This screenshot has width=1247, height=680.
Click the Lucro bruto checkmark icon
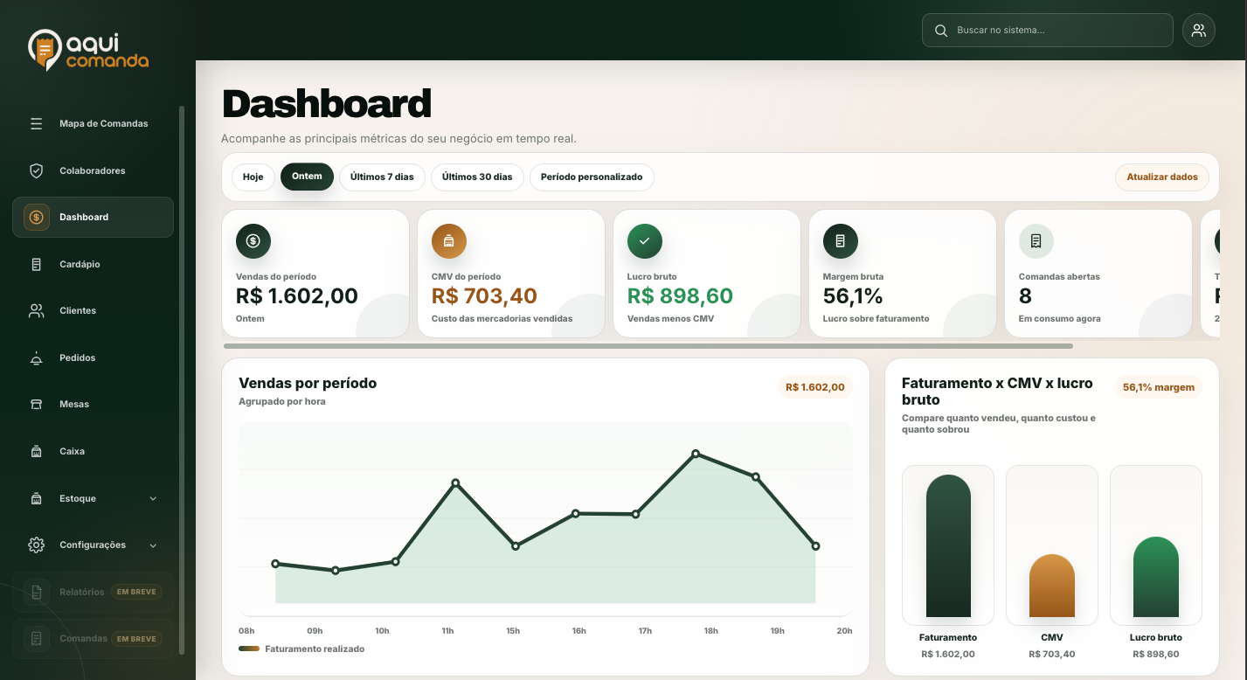645,241
